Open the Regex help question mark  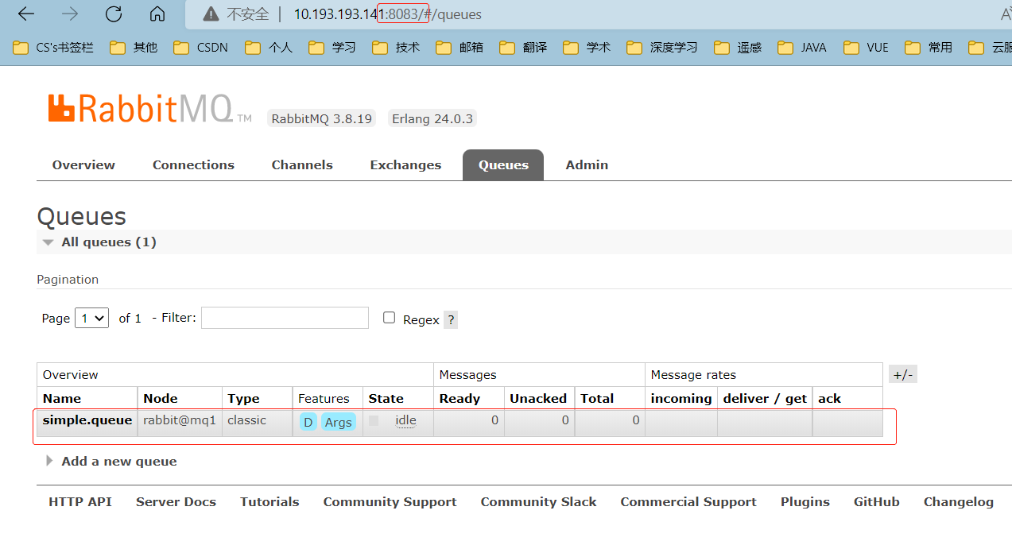click(x=451, y=319)
